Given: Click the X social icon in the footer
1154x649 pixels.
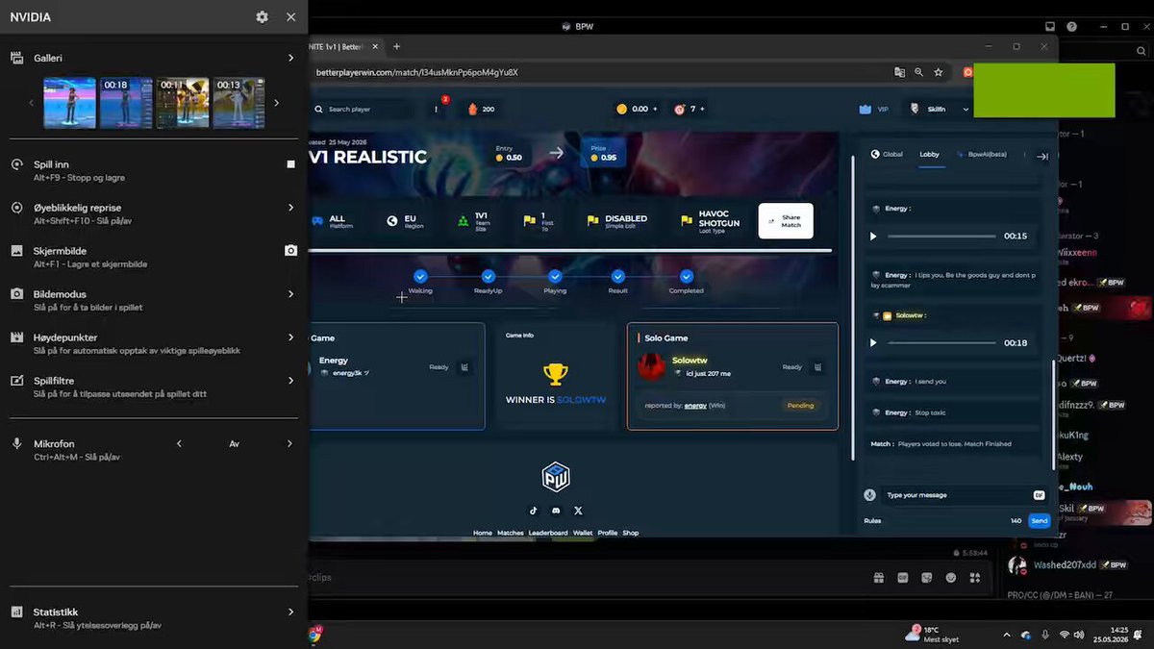Looking at the screenshot, I should pos(578,511).
